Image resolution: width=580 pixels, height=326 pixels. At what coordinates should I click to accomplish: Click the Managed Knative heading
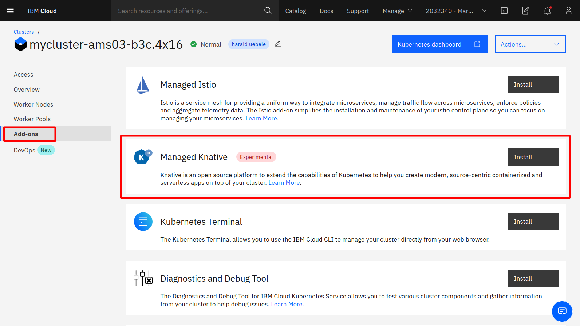(194, 157)
